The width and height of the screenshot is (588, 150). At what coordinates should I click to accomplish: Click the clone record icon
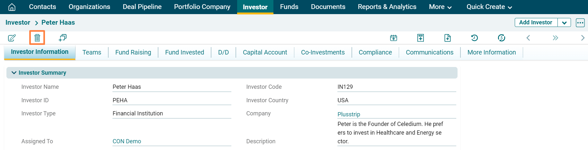pos(63,38)
